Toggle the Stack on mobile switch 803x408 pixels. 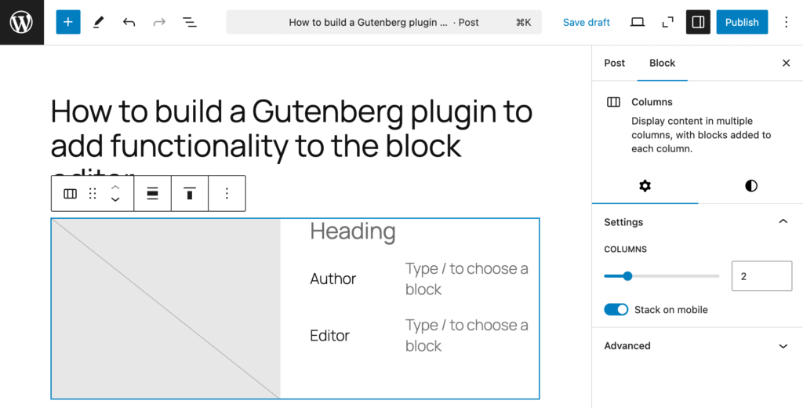click(616, 310)
